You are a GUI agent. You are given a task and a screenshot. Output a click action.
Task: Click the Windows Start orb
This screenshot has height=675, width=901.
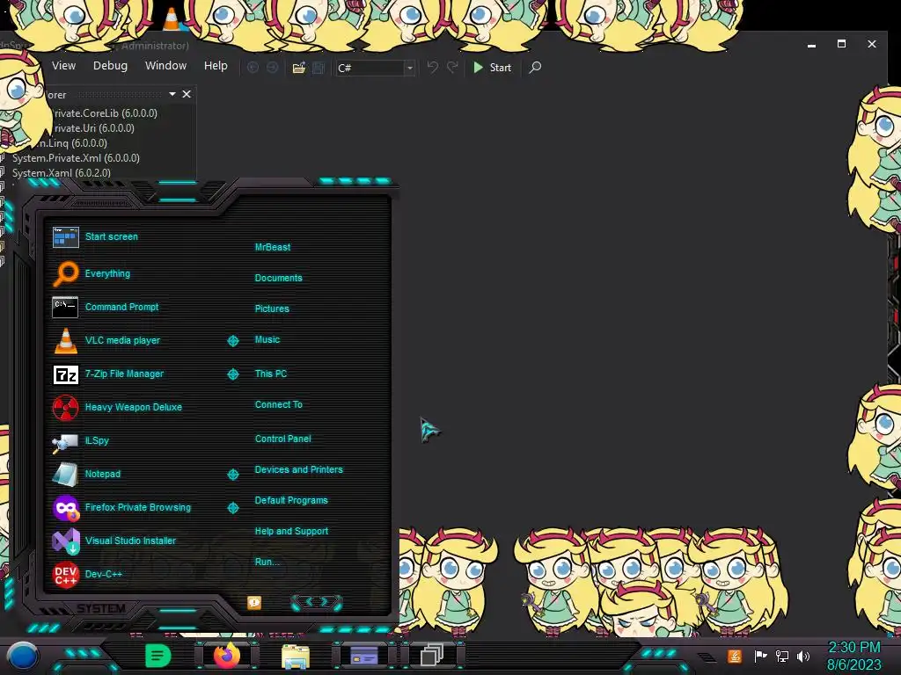(23, 656)
